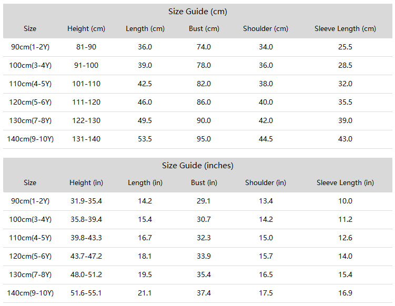Click the 35.4 bust in inches
This screenshot has width=395, height=306.
204,275
